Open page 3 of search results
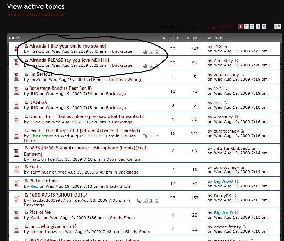The width and height of the screenshot is (284, 241). point(252,27)
